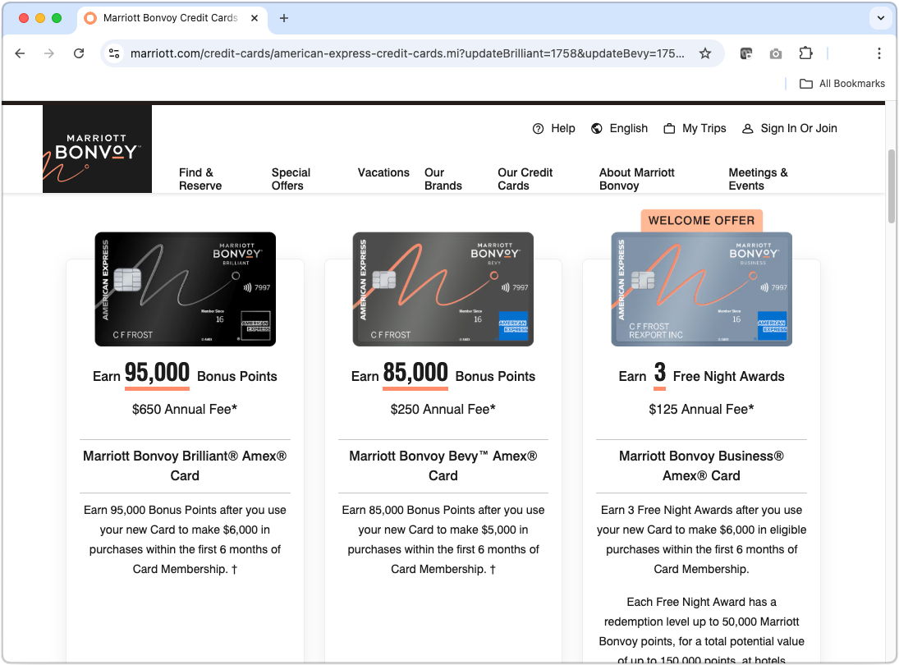Click the Earn 3 Free Night Awards offer description

pyautogui.click(x=701, y=539)
